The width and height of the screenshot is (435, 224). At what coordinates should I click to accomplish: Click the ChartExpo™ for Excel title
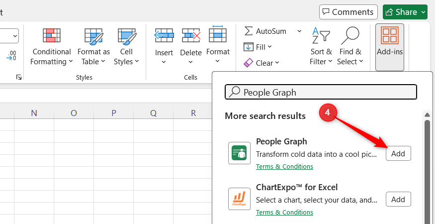point(297,187)
